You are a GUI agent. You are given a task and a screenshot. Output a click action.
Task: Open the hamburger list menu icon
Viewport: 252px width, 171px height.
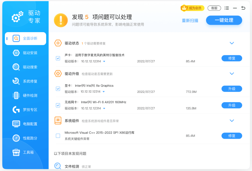pyautogui.click(x=227, y=8)
